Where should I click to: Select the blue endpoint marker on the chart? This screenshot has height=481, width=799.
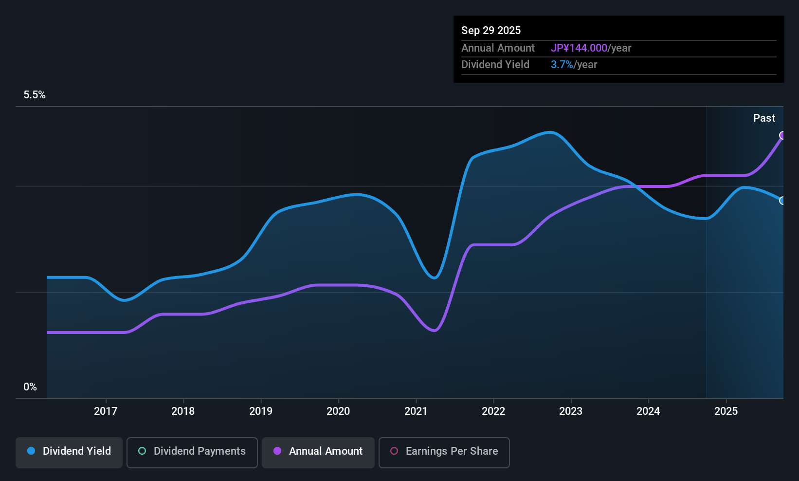point(782,201)
